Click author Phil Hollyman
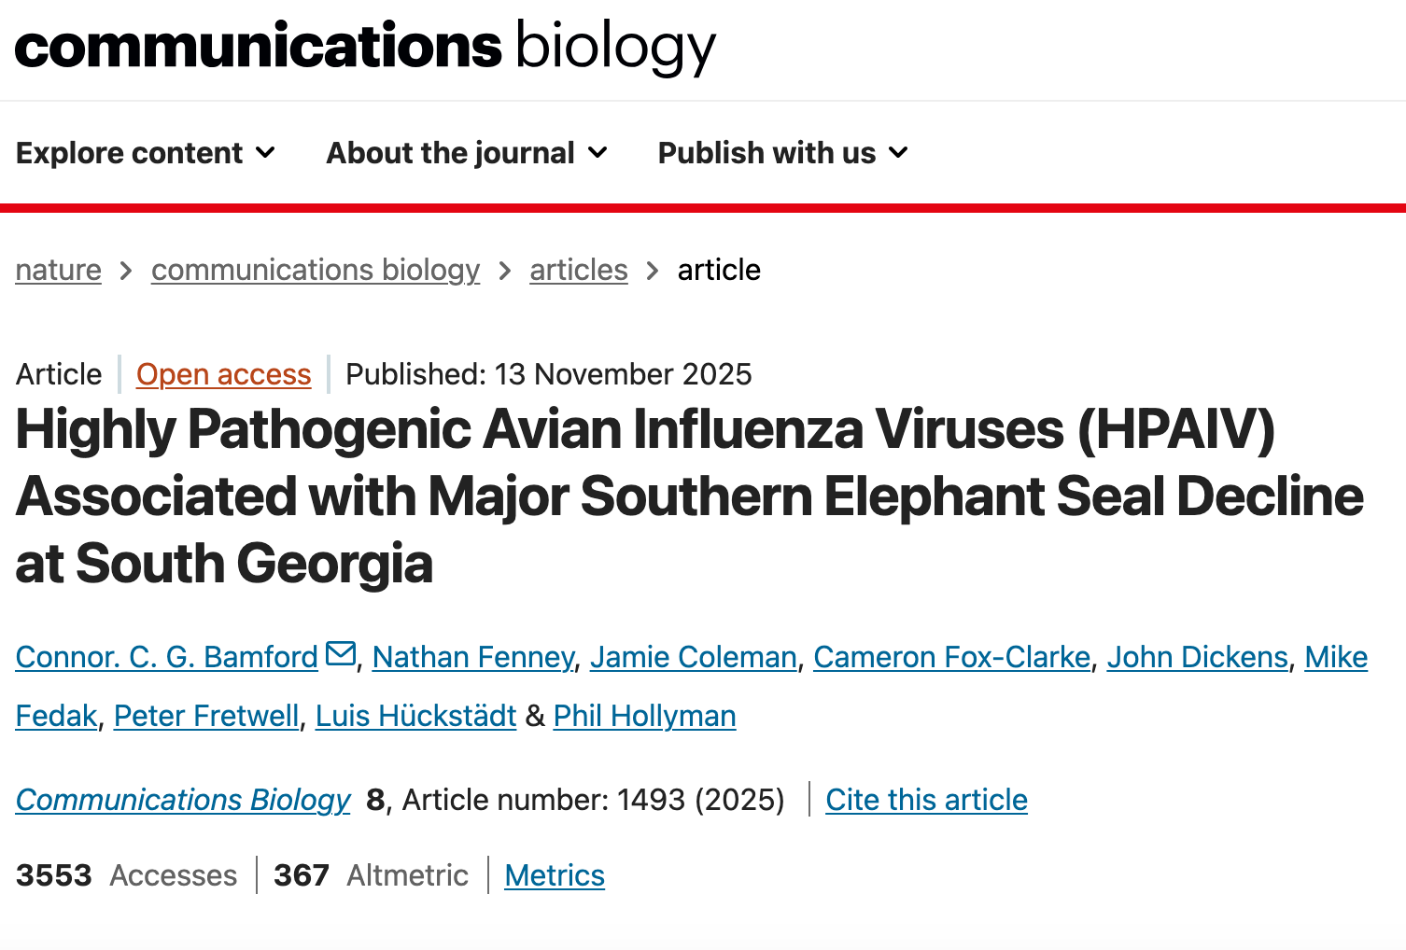 [x=644, y=716]
